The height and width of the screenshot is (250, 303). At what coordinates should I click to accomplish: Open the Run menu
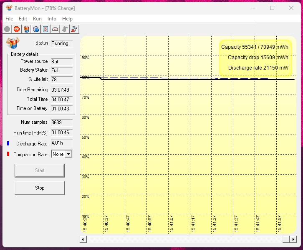pyautogui.click(x=37, y=19)
